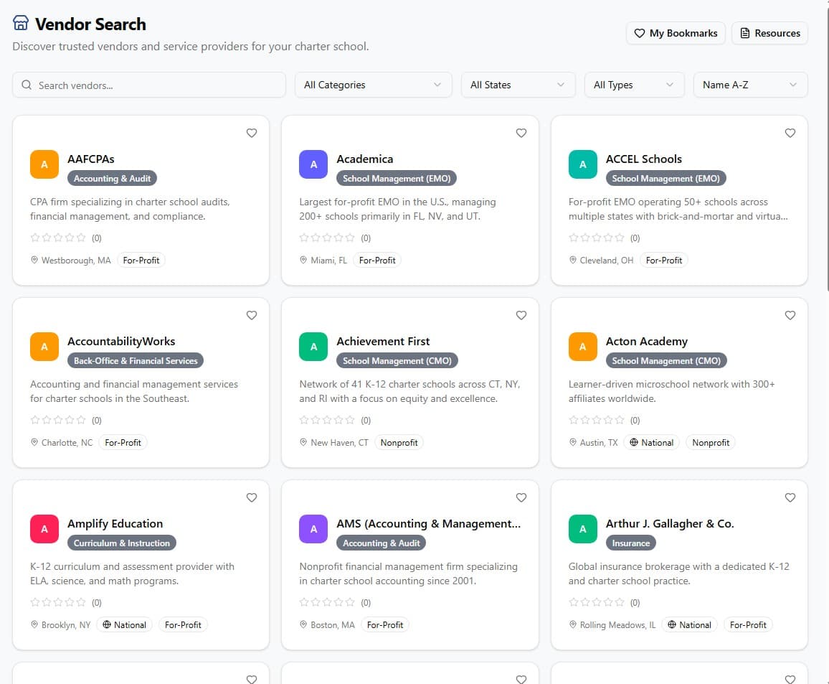Open the AAFCPAs vendor title
Viewport: 829px width, 684px height.
pos(91,159)
